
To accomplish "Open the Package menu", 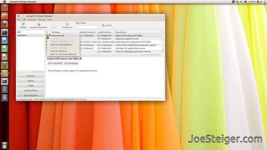I will pos(32,20).
